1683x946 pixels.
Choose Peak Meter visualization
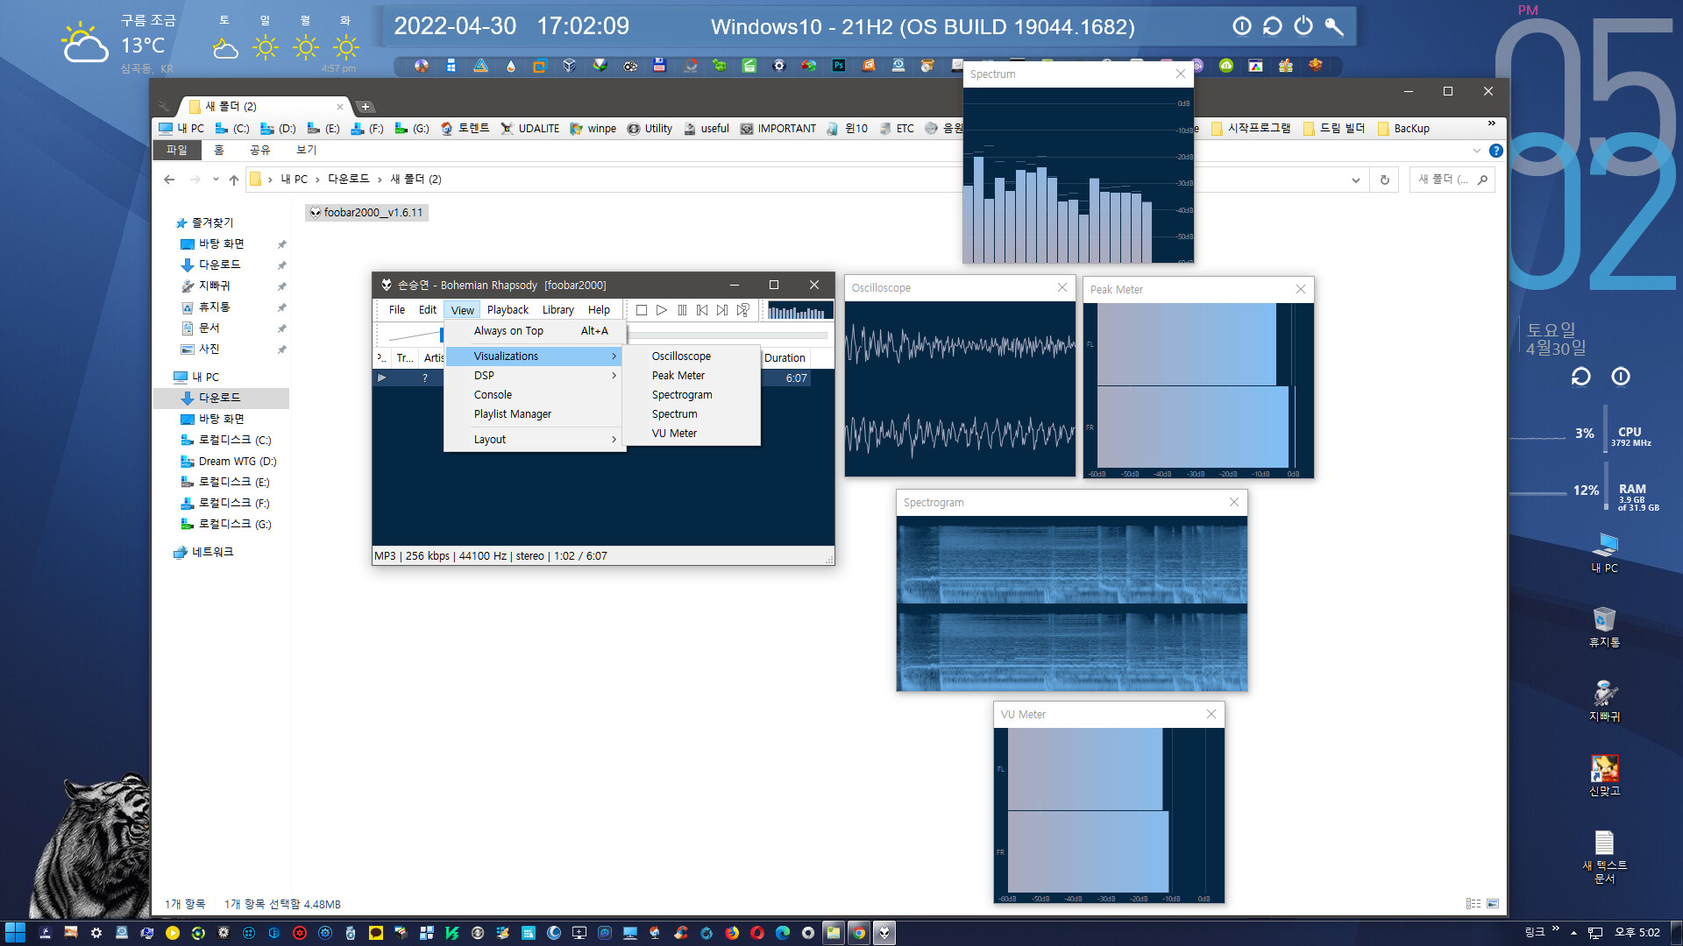pos(692,376)
